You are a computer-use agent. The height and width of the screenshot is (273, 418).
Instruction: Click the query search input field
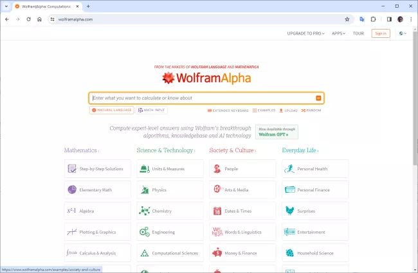click(x=203, y=98)
